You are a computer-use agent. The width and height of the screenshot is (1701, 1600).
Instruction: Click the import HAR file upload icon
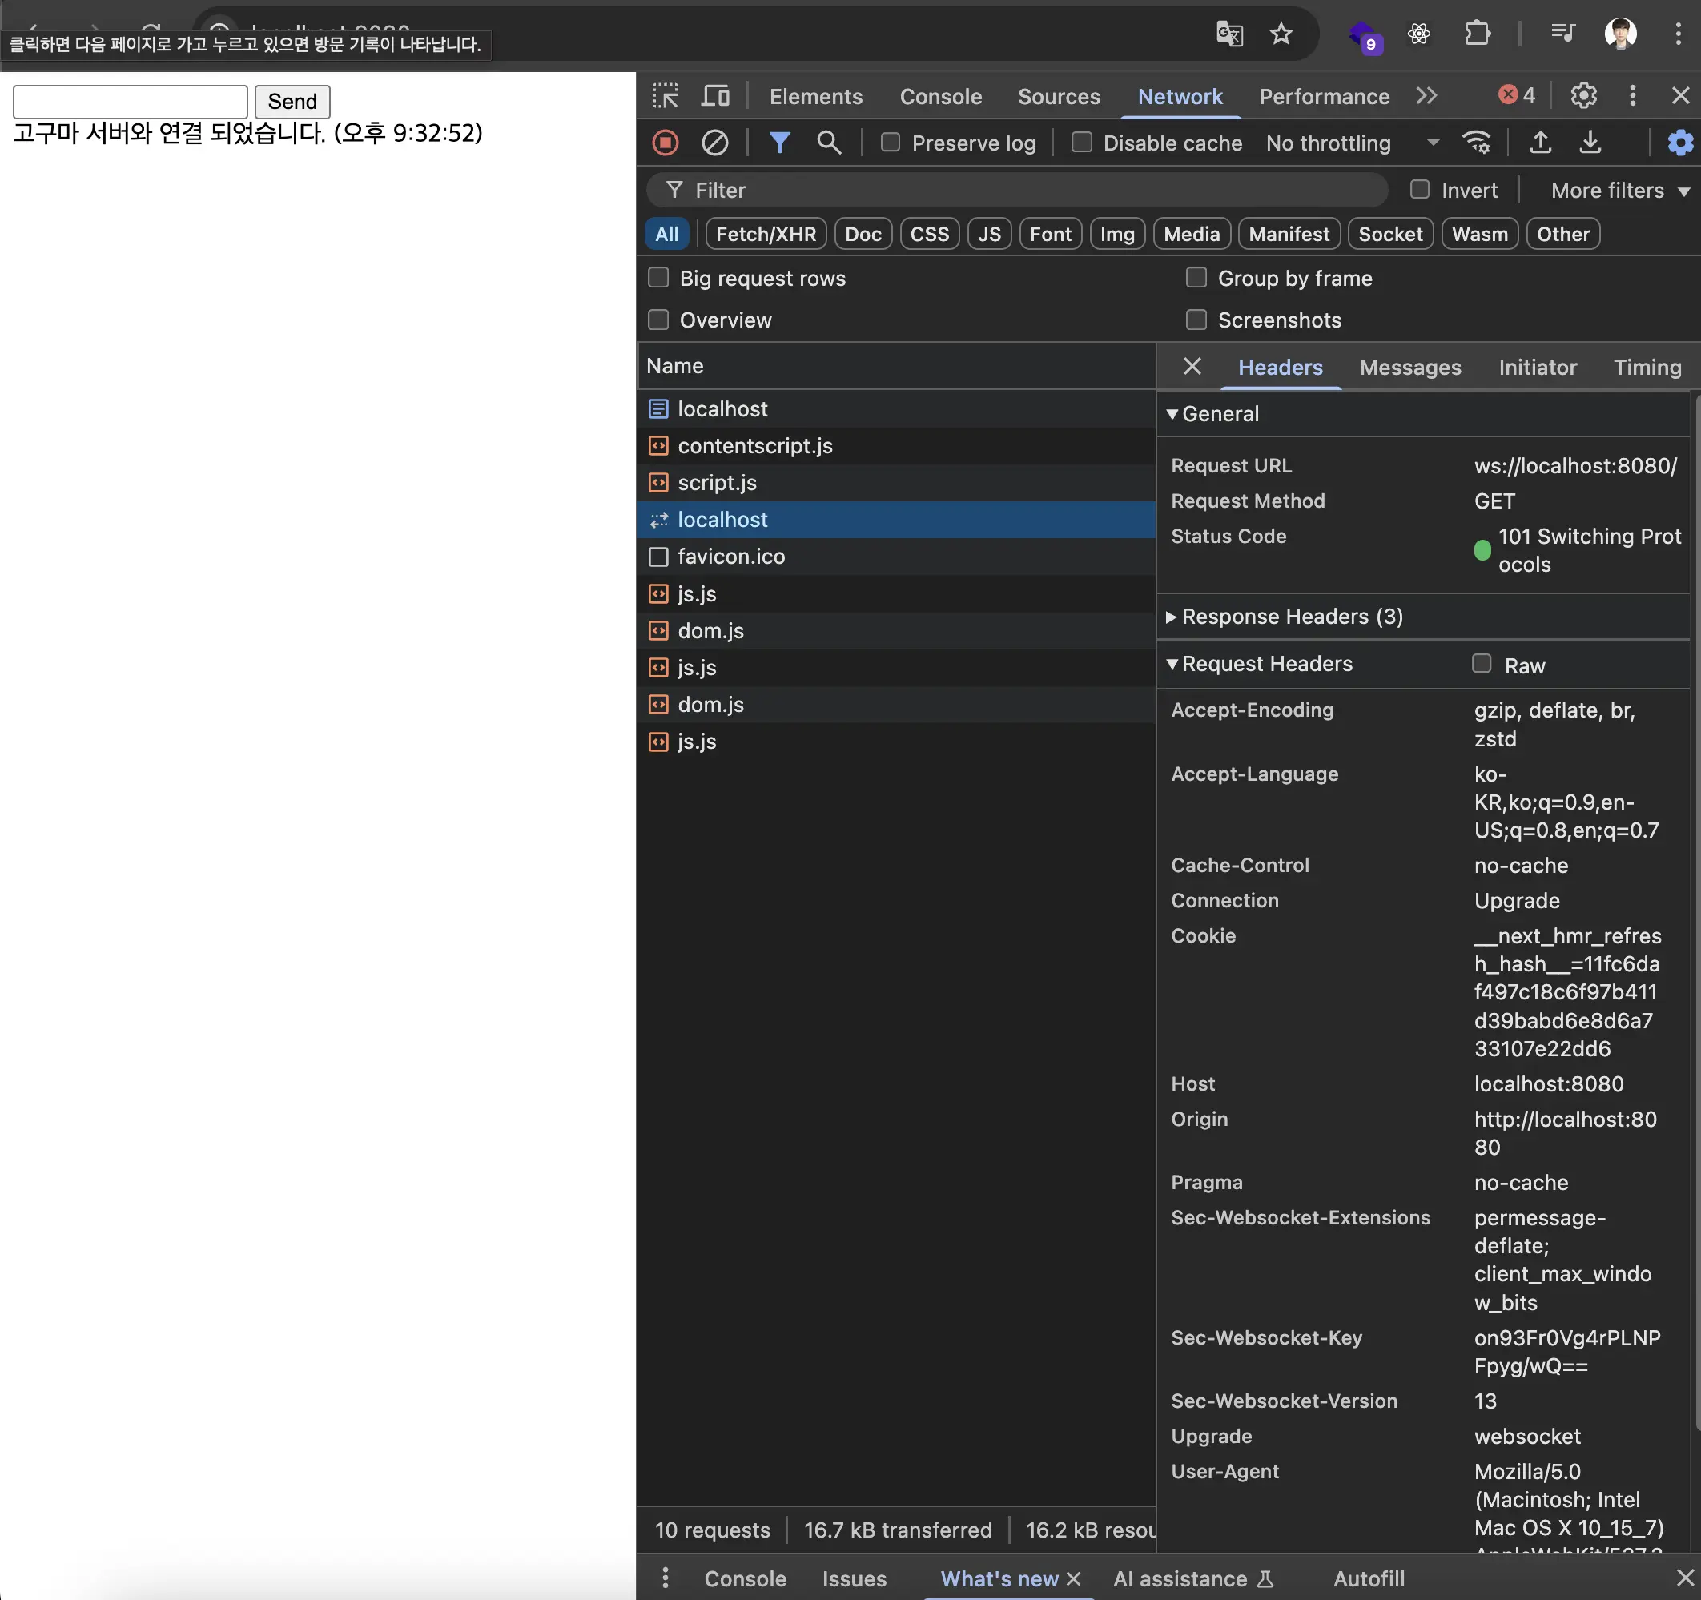tap(1540, 143)
